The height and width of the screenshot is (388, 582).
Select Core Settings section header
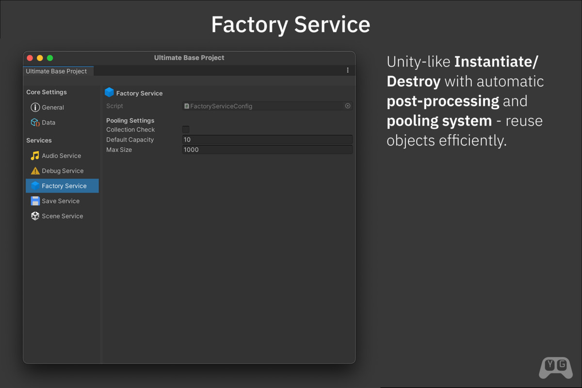click(x=46, y=92)
